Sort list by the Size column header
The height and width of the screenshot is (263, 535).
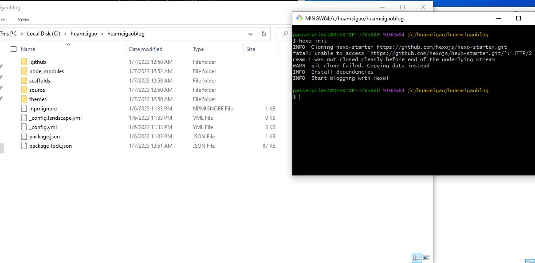251,49
